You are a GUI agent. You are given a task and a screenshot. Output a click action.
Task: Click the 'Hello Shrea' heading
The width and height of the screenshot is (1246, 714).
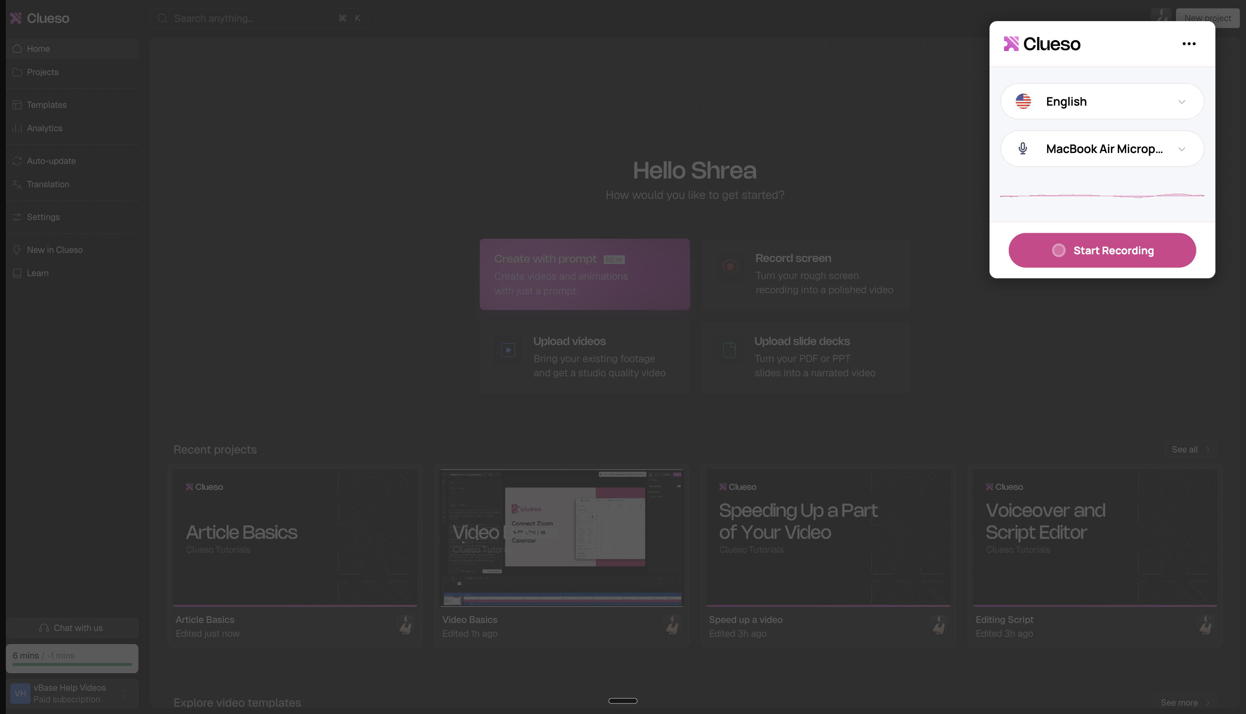coord(694,170)
